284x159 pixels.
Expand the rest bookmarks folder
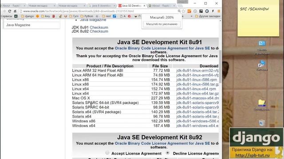point(106,16)
